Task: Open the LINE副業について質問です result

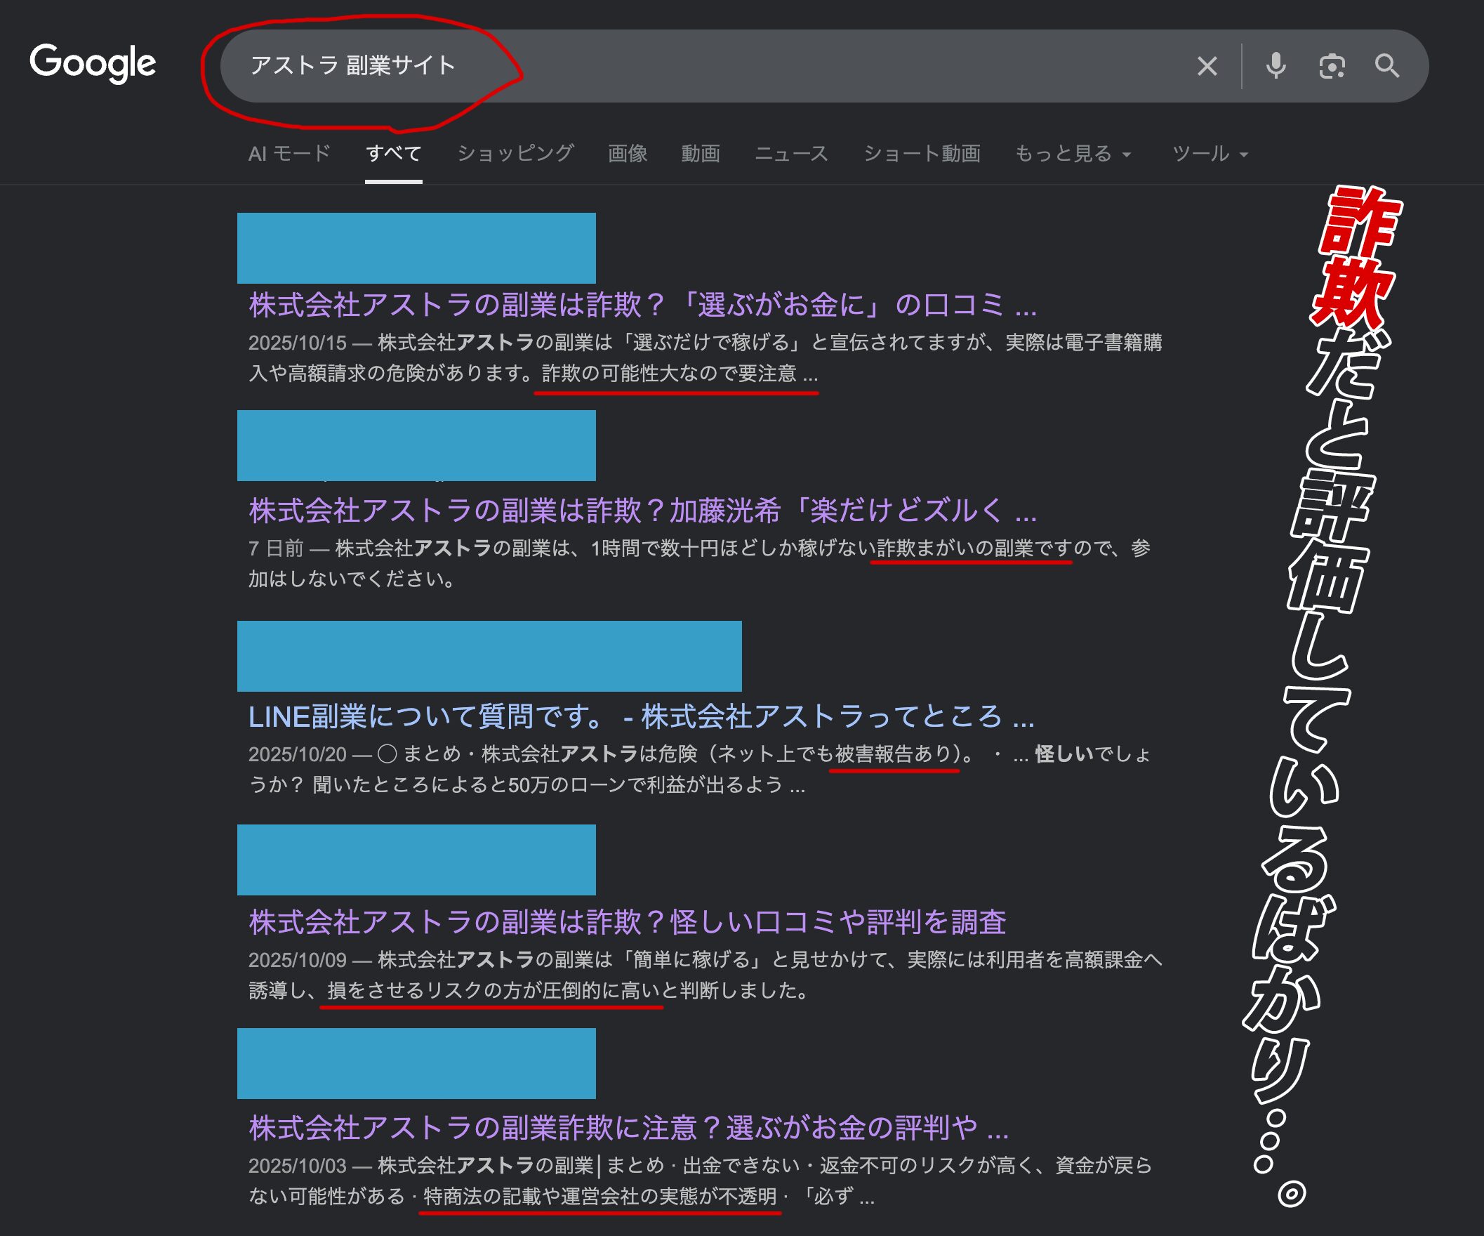Action: pyautogui.click(x=640, y=718)
